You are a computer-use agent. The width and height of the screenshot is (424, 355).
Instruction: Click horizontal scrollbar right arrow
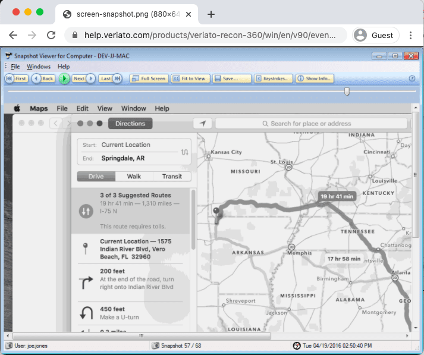407,336
